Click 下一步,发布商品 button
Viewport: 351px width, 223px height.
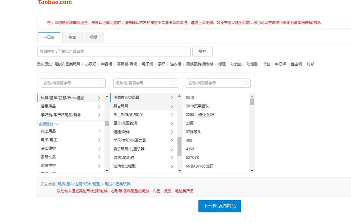219,206
